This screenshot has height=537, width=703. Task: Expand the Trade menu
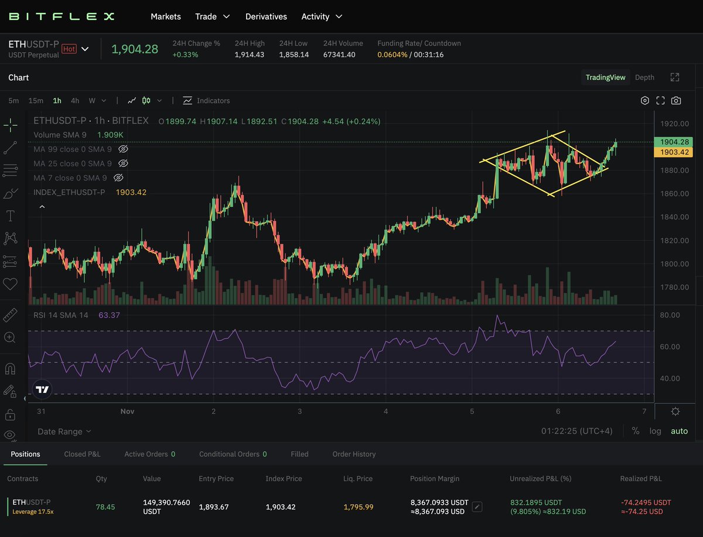click(213, 16)
